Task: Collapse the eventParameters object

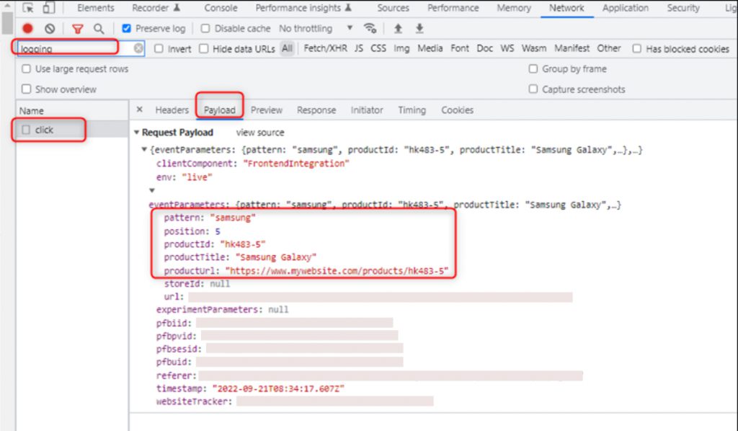Action: [x=152, y=190]
